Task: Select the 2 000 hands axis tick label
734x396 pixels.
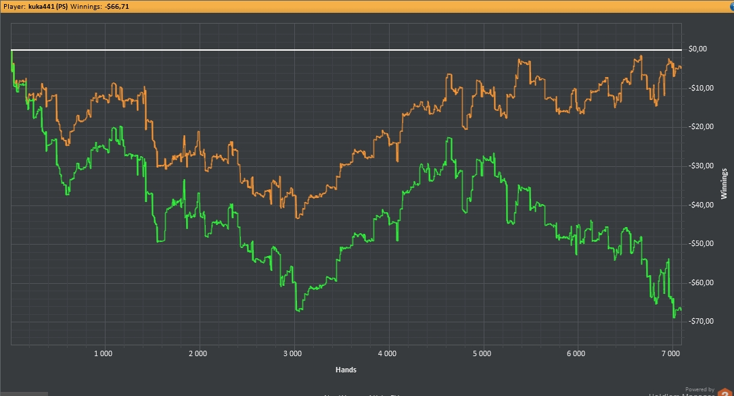Action: (198, 353)
